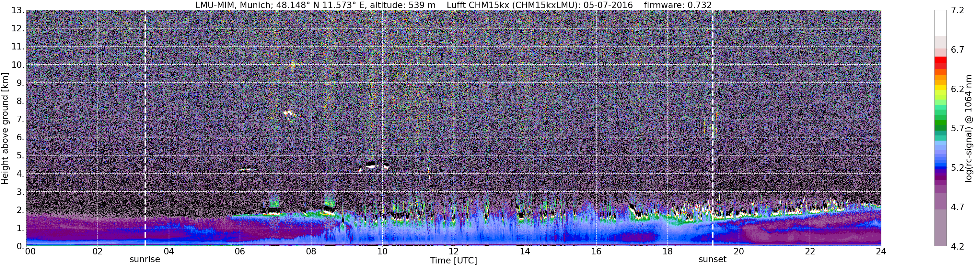Click the colorbar tick label 6.7
This screenshot has width=975, height=267.
(x=958, y=50)
